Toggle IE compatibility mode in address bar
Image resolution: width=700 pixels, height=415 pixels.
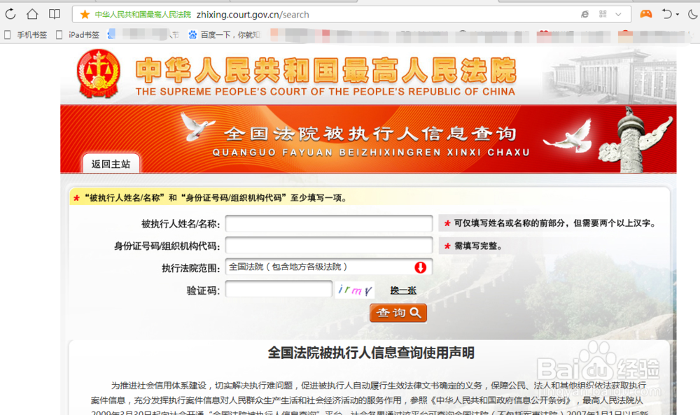(584, 13)
